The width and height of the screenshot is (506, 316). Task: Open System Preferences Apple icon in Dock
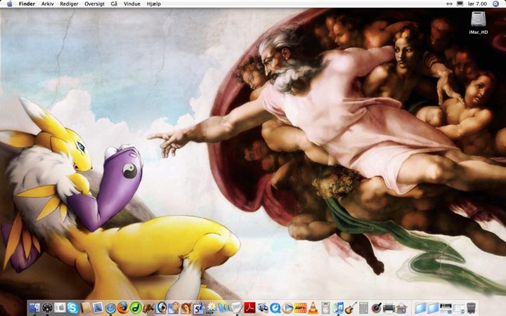pyautogui.click(x=60, y=308)
